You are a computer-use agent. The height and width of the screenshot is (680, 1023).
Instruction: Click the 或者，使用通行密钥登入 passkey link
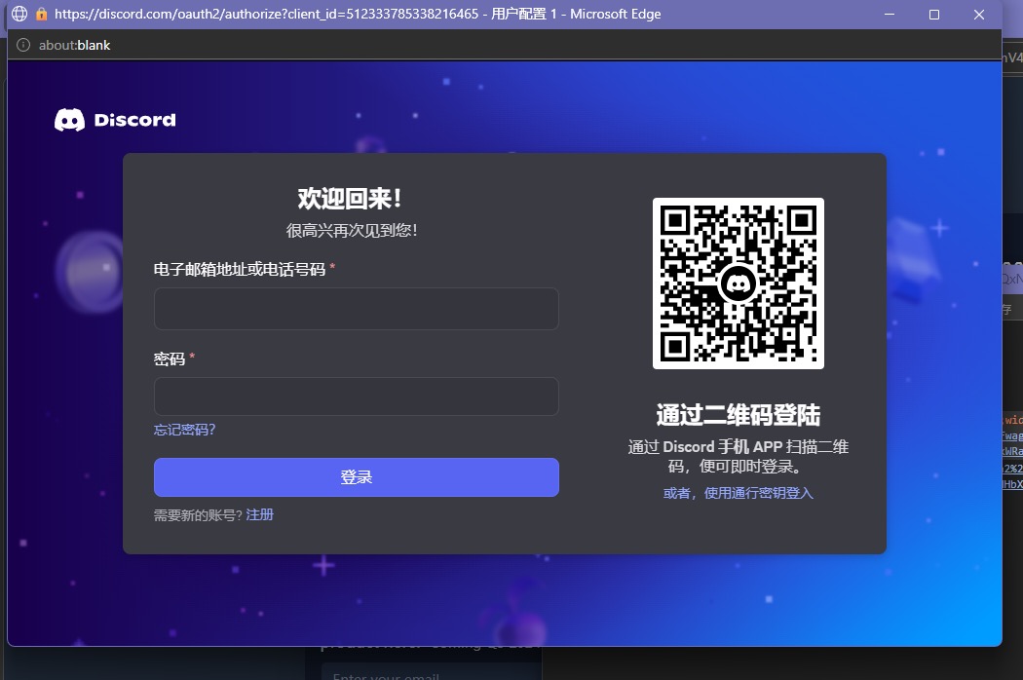coord(738,493)
